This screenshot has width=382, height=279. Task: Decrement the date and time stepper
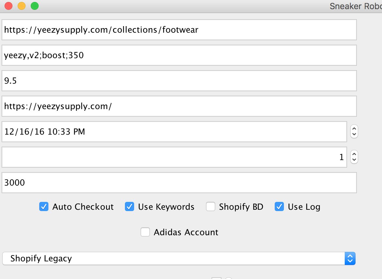point(354,135)
